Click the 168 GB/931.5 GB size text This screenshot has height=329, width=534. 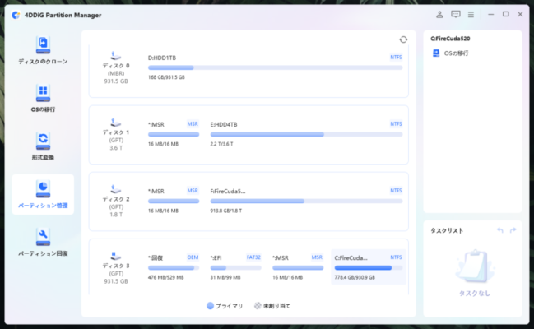(166, 77)
